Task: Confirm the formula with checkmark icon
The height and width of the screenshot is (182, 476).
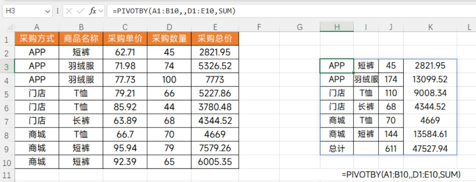Action: (x=81, y=11)
